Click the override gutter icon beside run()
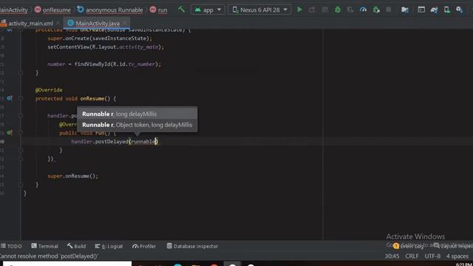Viewport: 473px width, 266px height. (10, 132)
